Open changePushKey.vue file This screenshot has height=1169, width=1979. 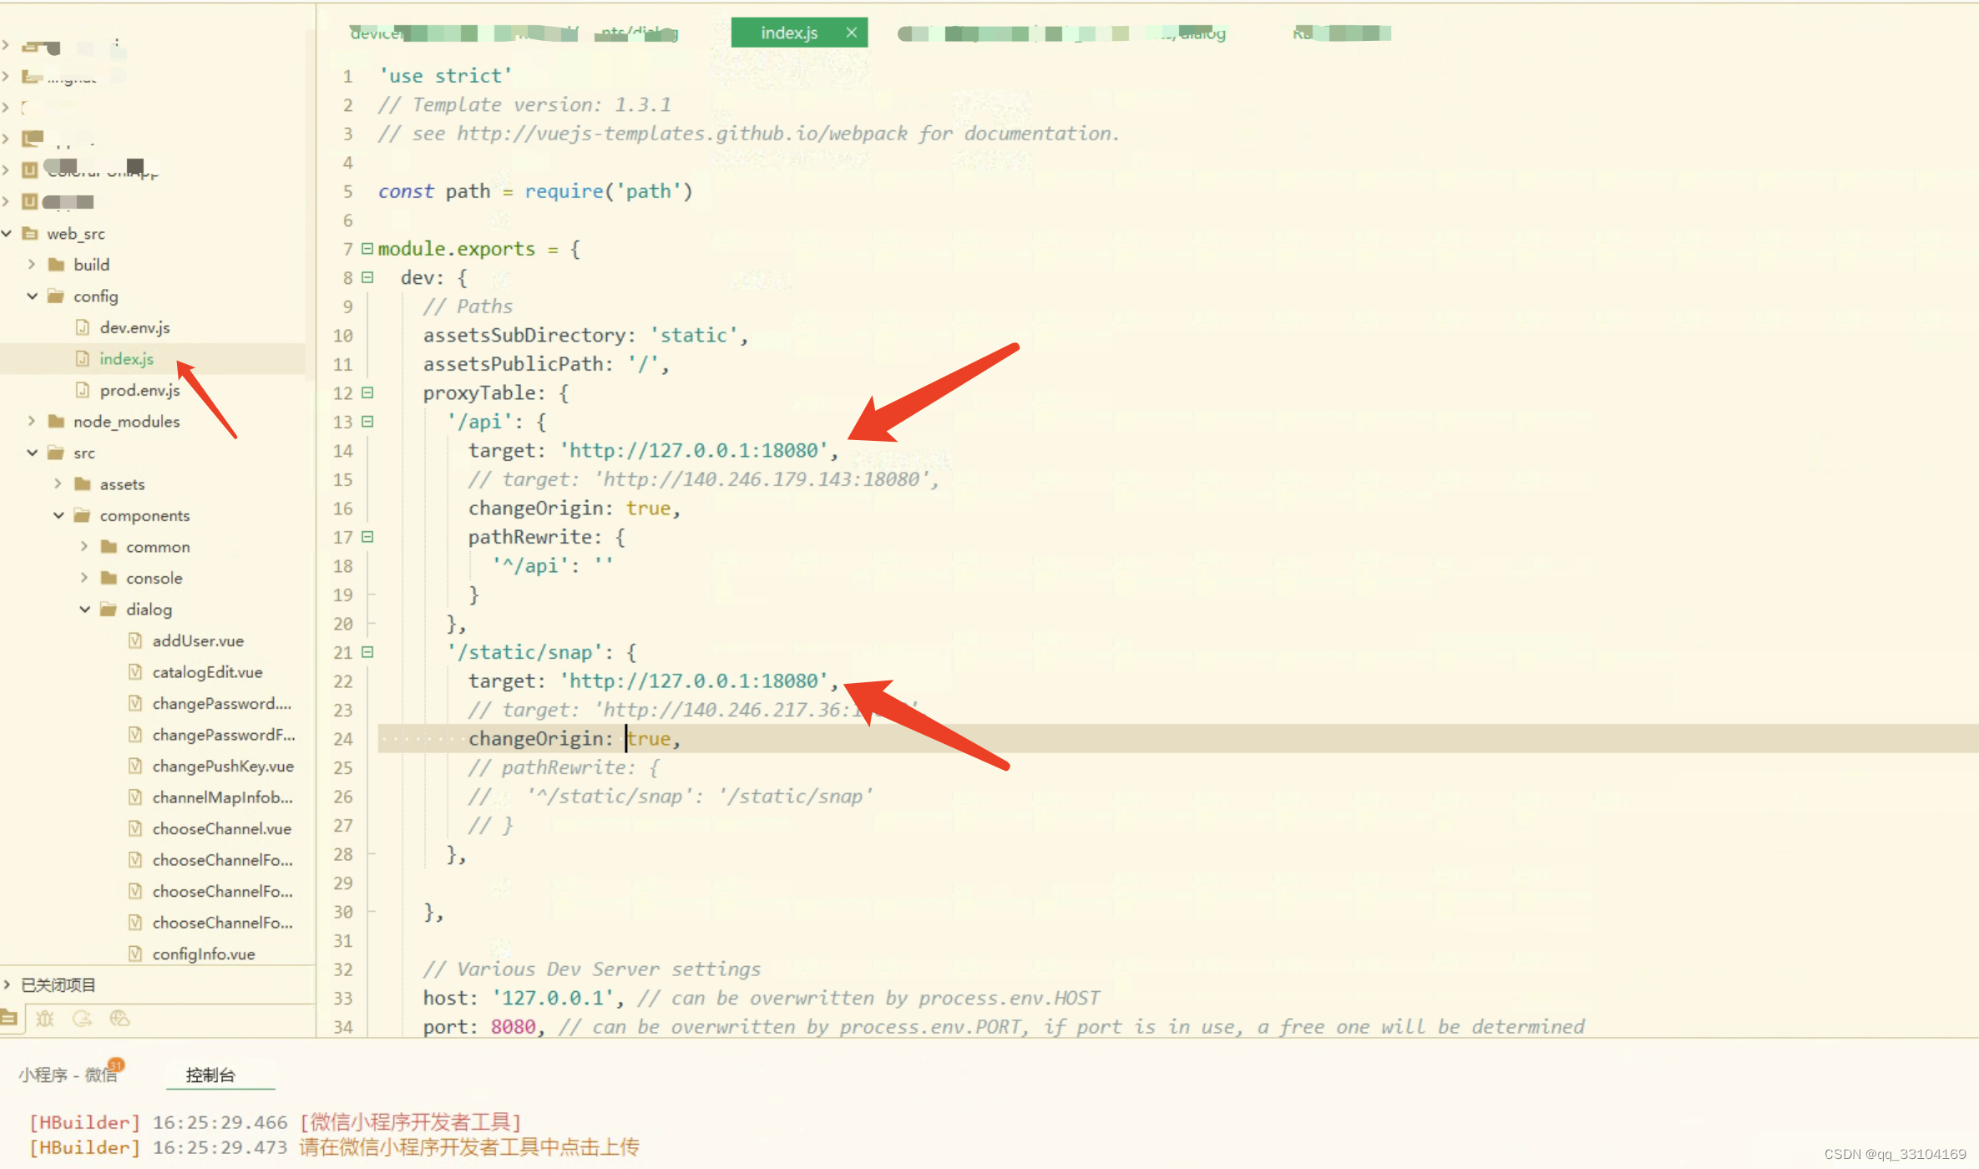223,766
